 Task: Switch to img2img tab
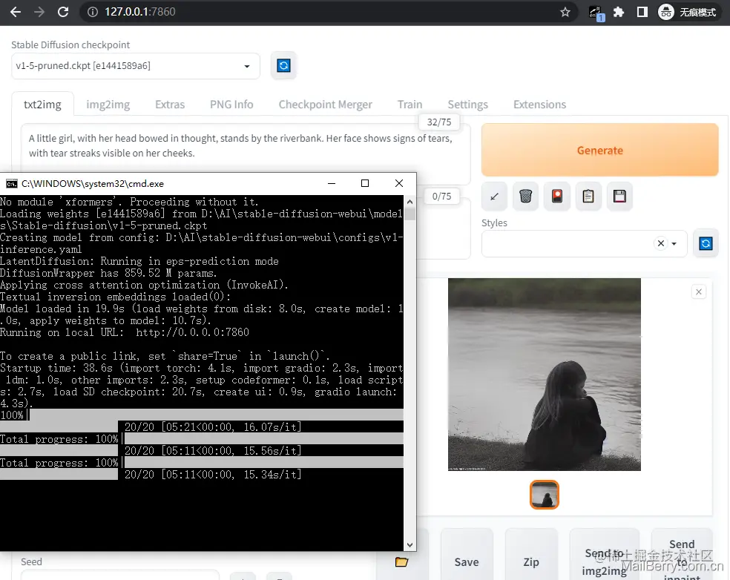[108, 105]
